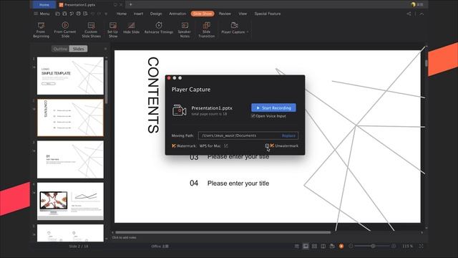Expand the Player Capture dropdown arrow
458x258 pixels.
pyautogui.click(x=248, y=32)
